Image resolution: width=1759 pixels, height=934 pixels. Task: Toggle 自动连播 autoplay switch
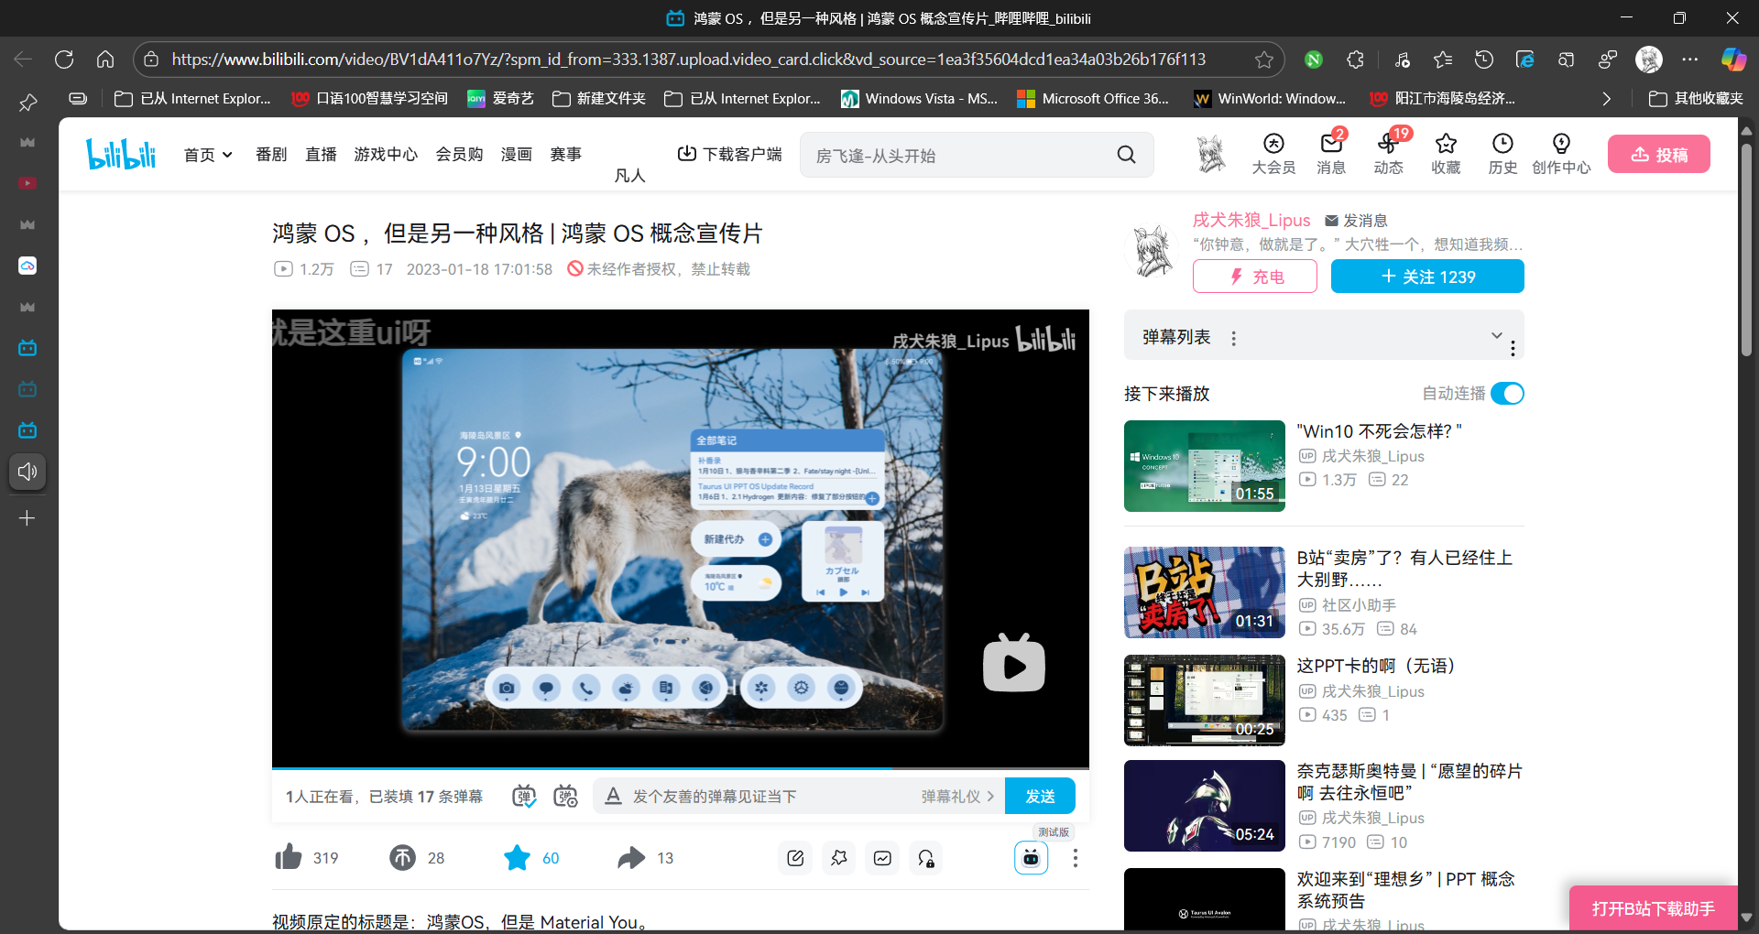[x=1507, y=393]
